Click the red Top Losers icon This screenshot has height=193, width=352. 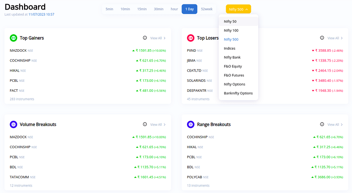pyautogui.click(x=190, y=38)
